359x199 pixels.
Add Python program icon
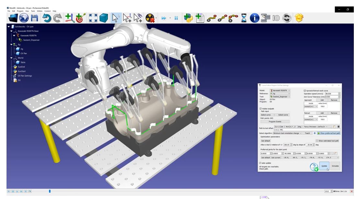click(x=188, y=18)
